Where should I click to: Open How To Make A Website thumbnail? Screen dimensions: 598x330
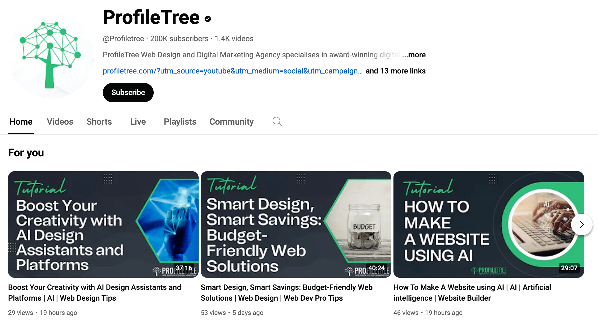489,224
